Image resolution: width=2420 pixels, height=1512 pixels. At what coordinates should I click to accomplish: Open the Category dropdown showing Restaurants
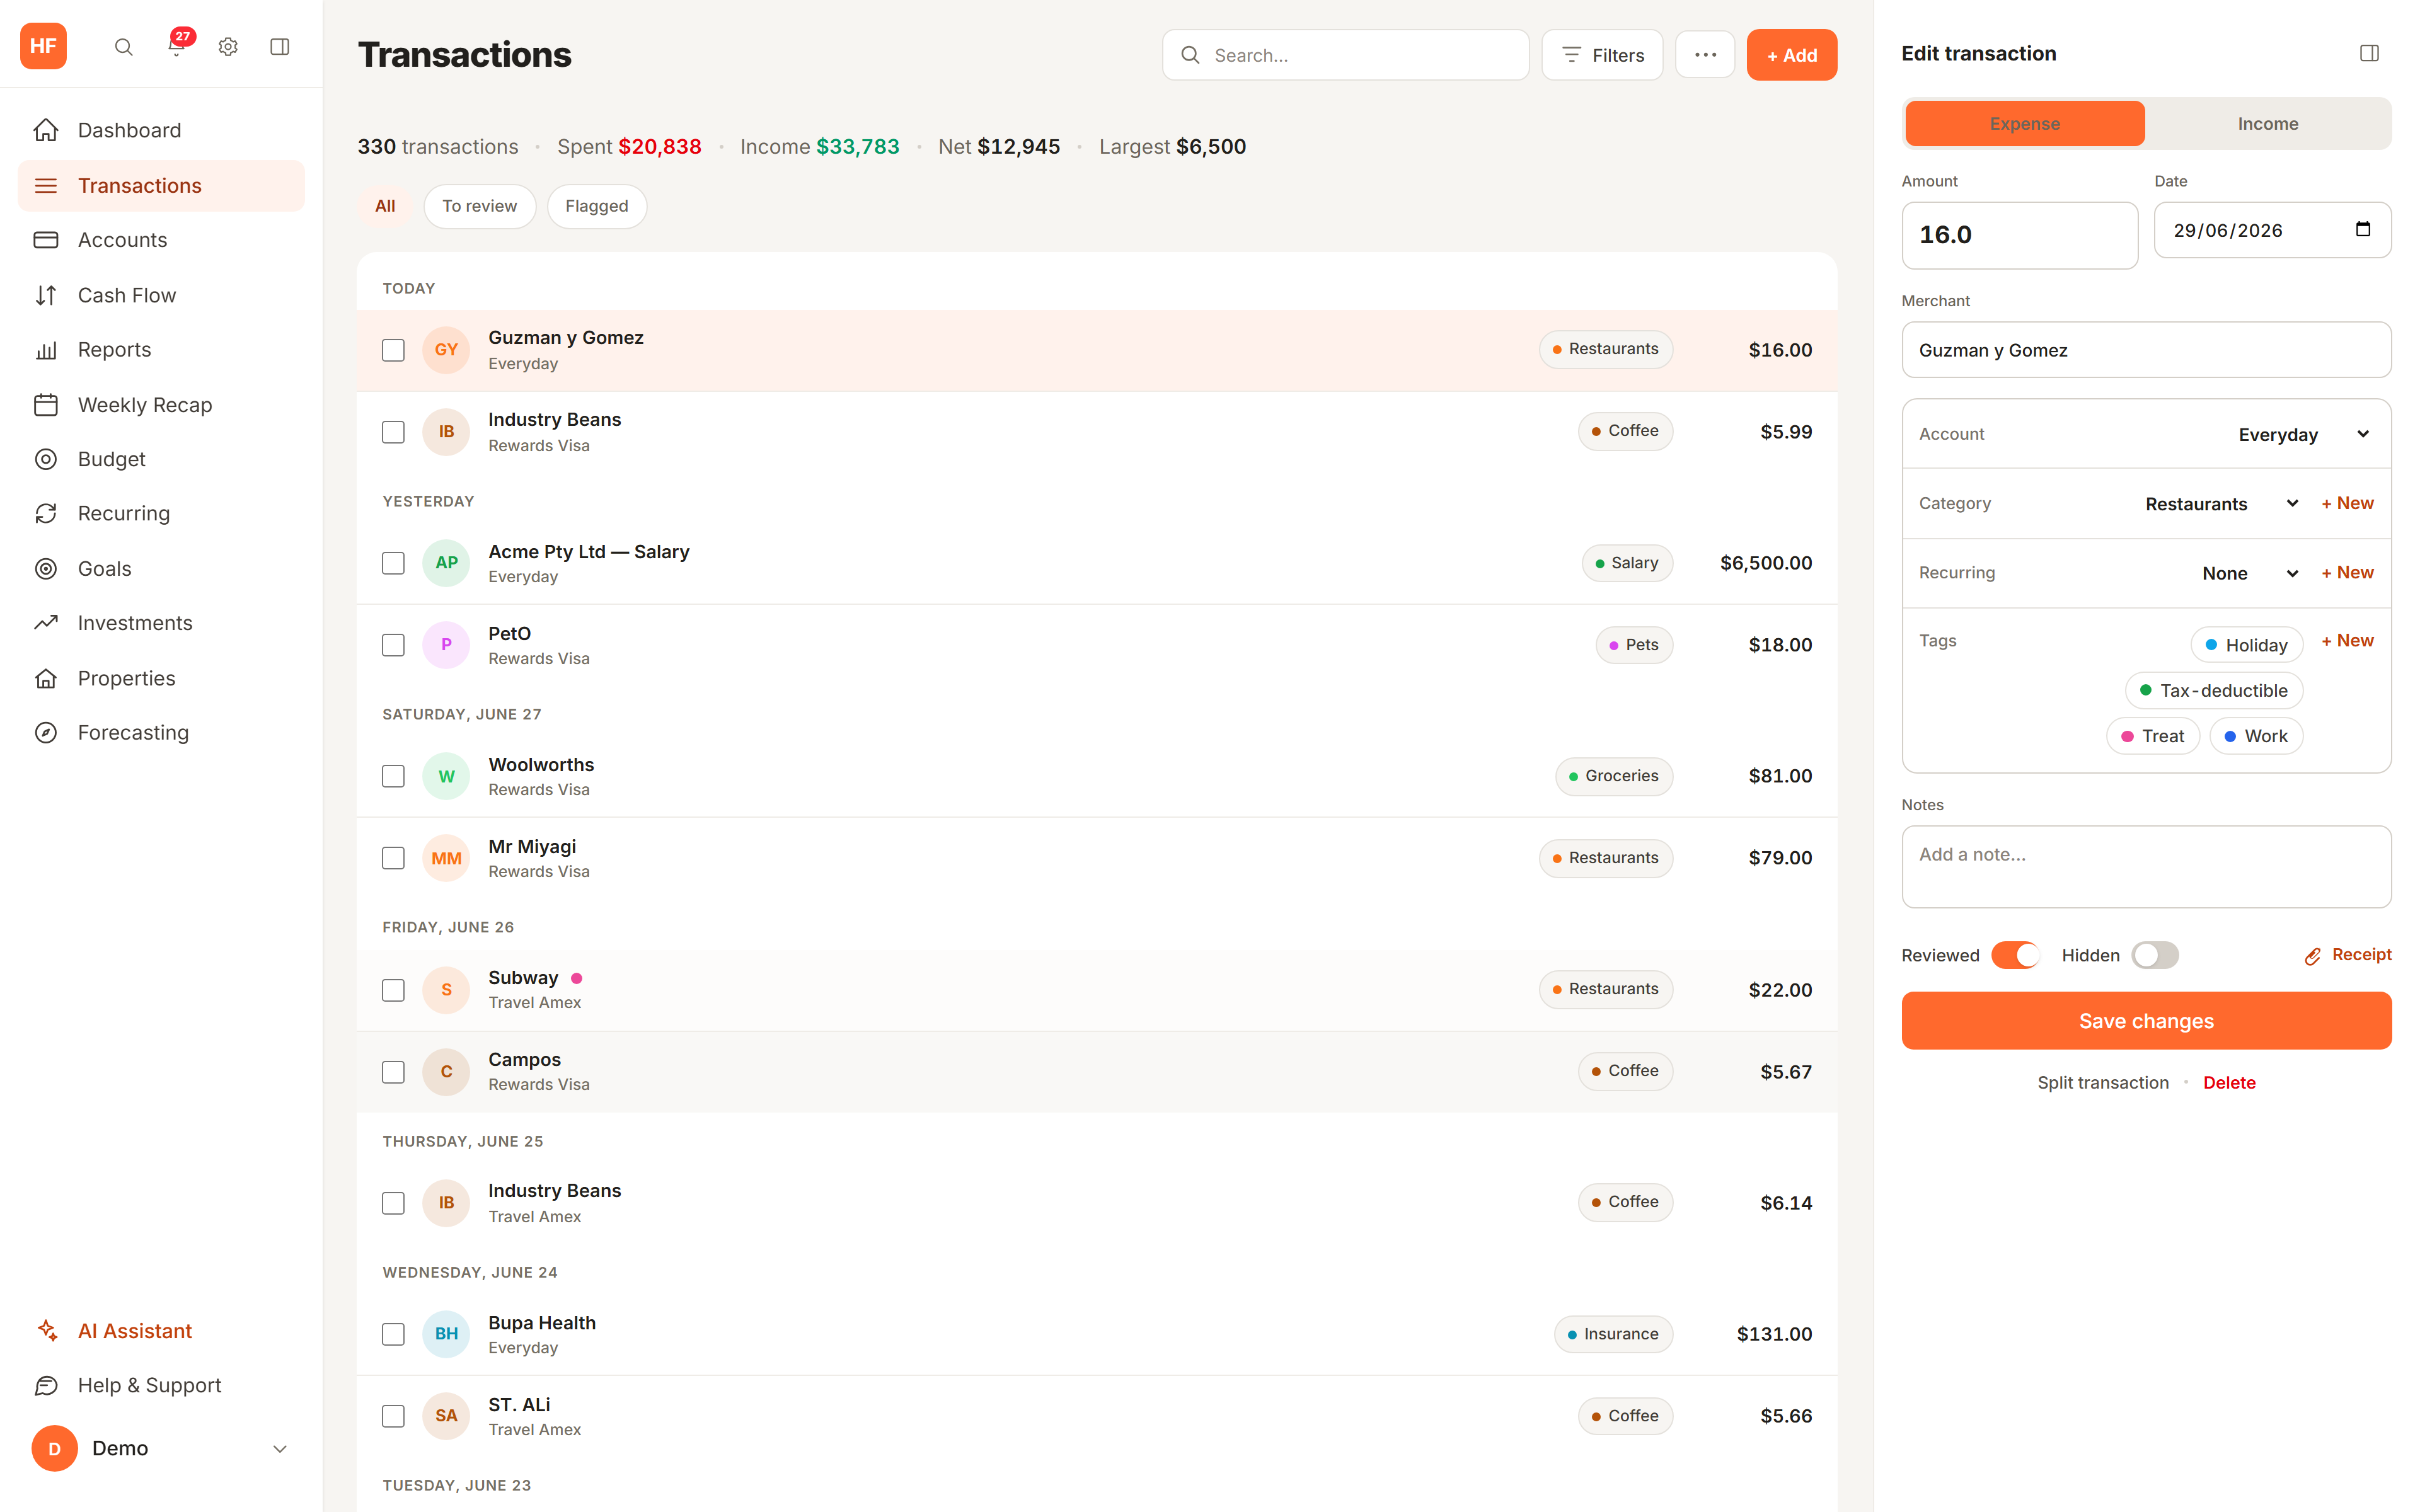coord(2221,503)
